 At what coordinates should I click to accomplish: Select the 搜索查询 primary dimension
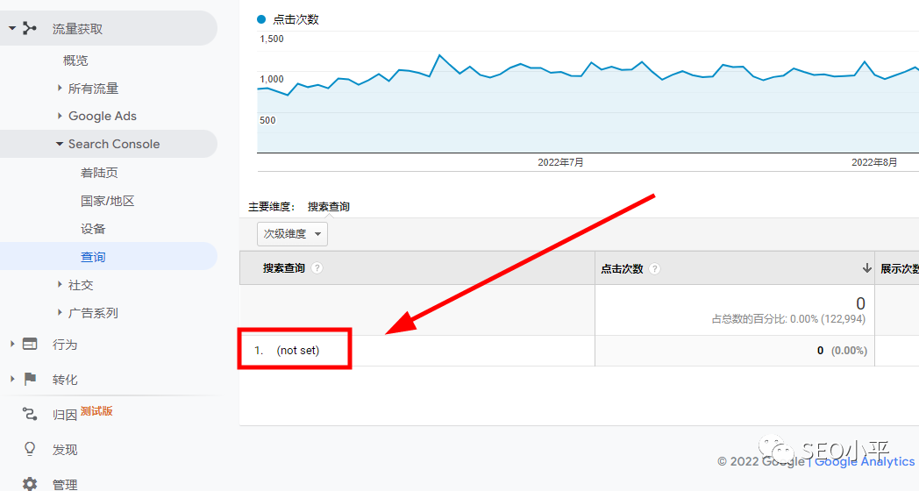coord(329,207)
